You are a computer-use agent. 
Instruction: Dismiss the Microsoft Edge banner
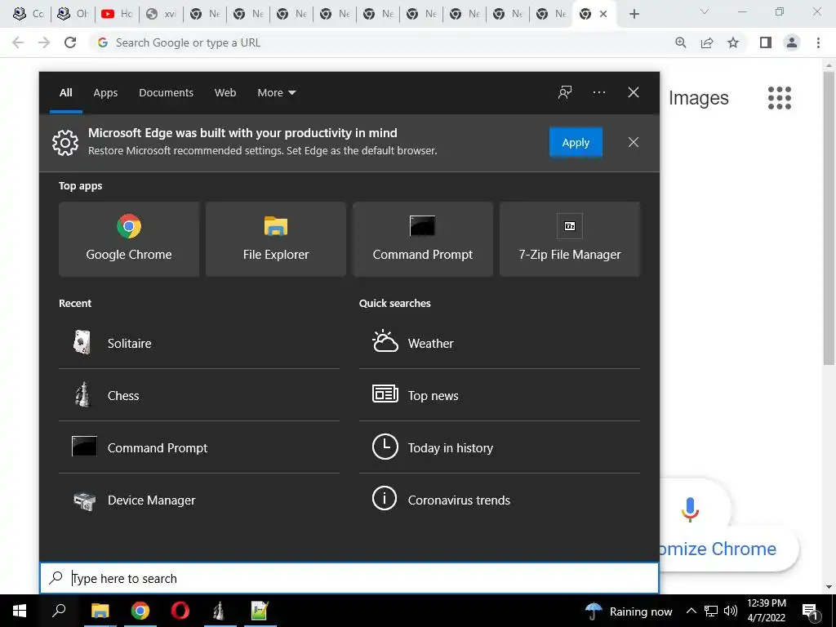634,142
